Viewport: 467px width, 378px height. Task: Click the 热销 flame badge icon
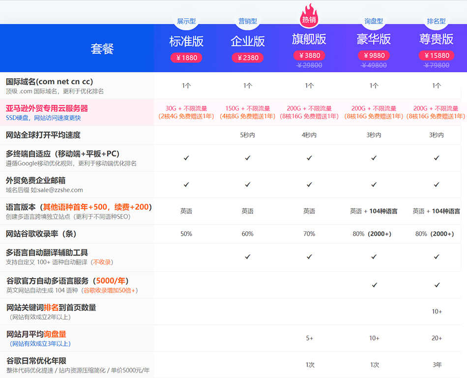pyautogui.click(x=309, y=15)
